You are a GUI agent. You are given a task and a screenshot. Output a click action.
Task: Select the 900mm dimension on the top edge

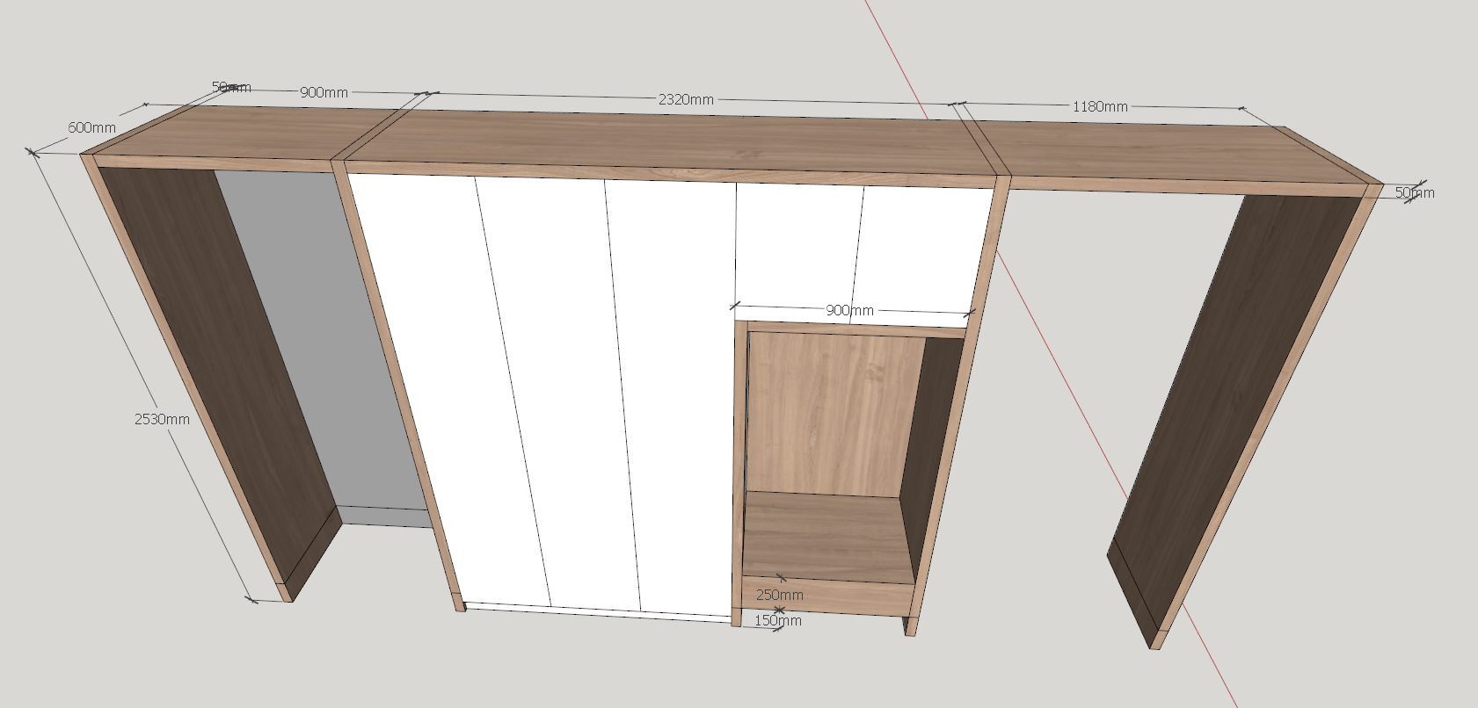(324, 92)
